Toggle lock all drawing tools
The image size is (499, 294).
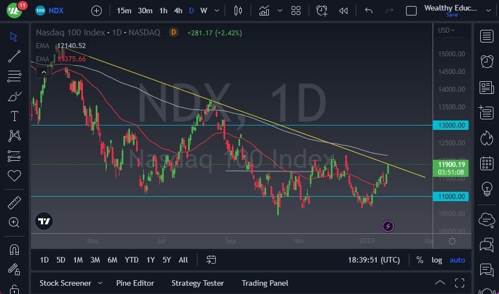point(14,289)
